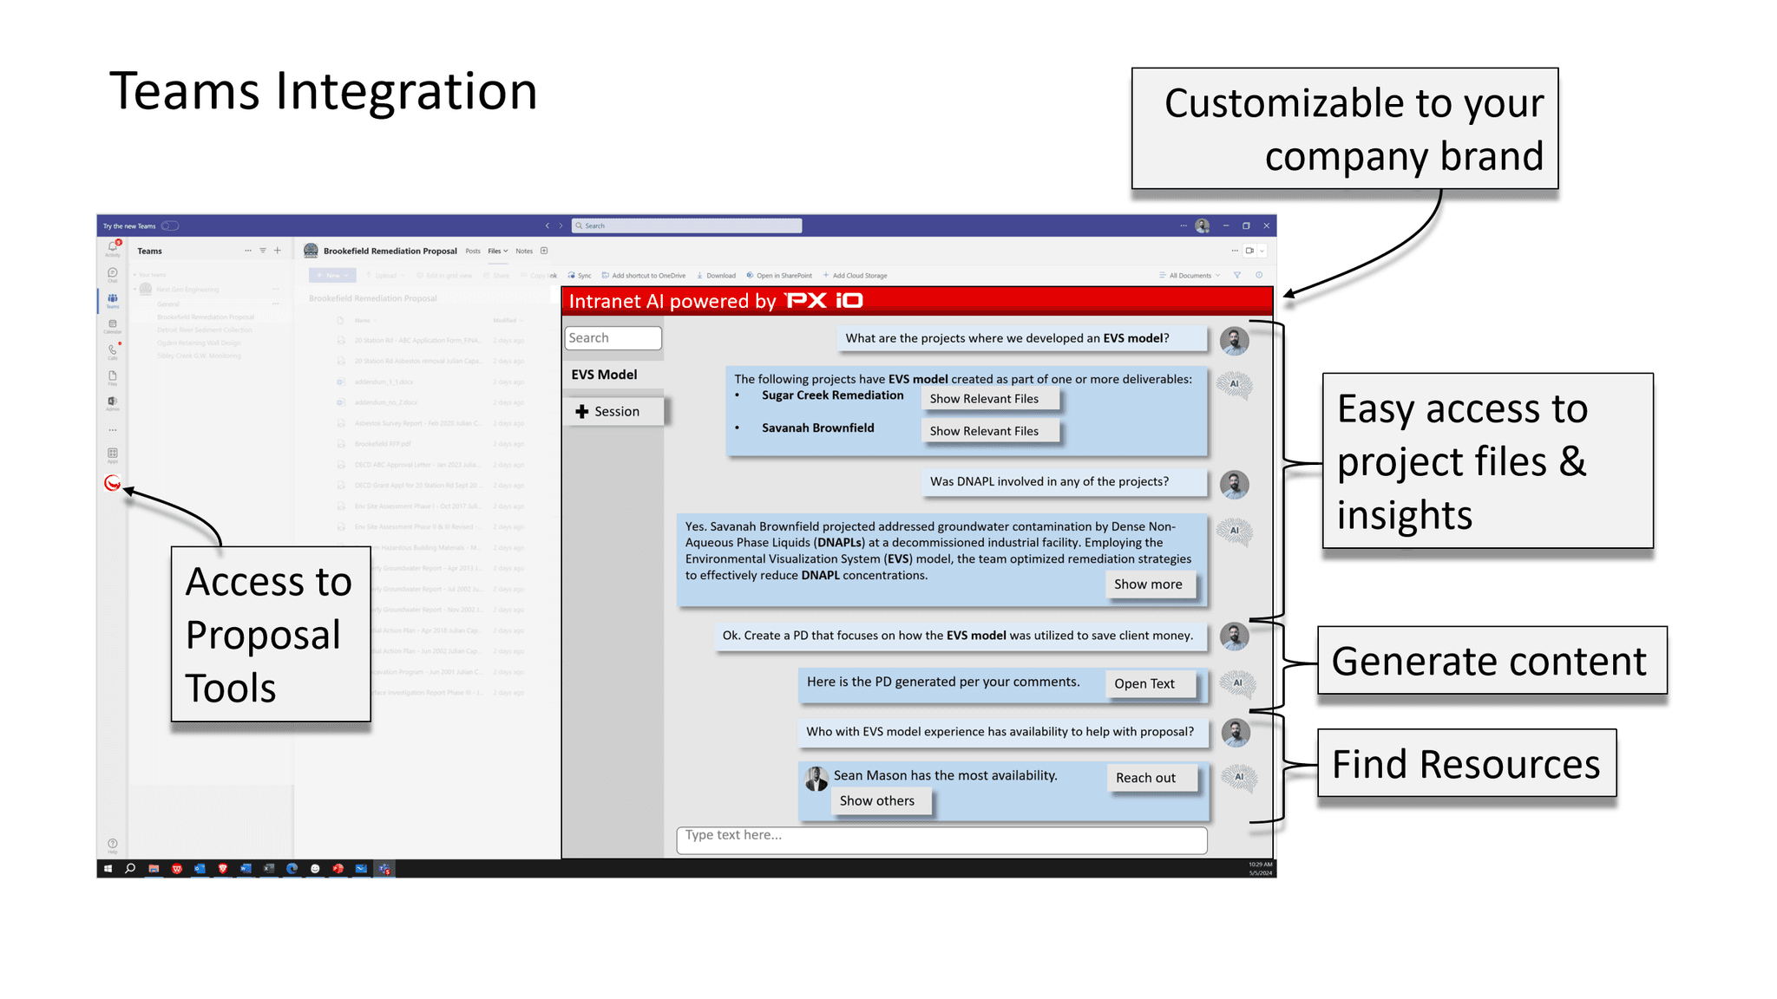Screen dimensions: 1777x999
Task: Open Brookefield RFP.pdf in the file list
Action: pos(383,444)
